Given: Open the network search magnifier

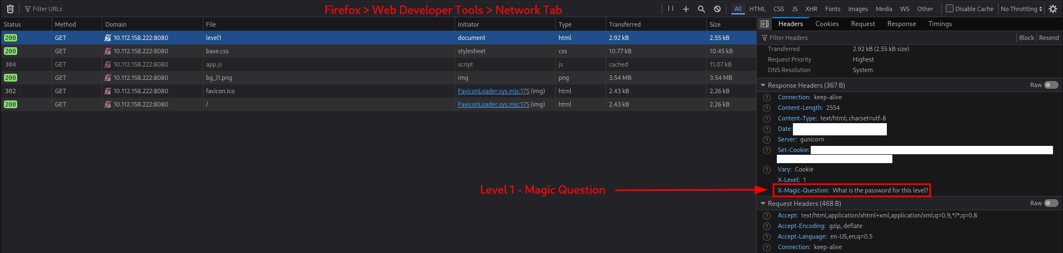Looking at the screenshot, I should [x=701, y=9].
